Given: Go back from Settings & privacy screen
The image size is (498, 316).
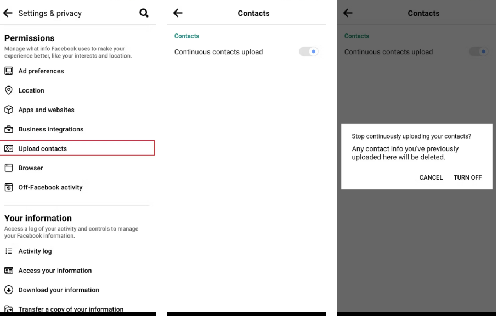Looking at the screenshot, I should (8, 13).
